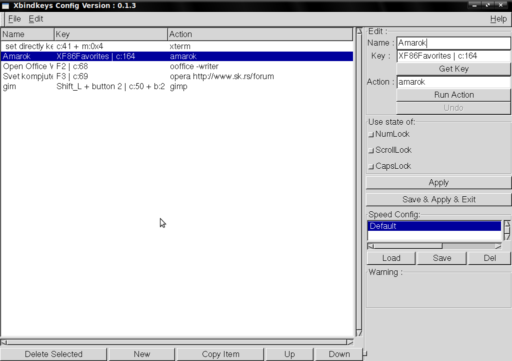Enable the NumLock state checkbox
512x361 pixels.
point(371,134)
